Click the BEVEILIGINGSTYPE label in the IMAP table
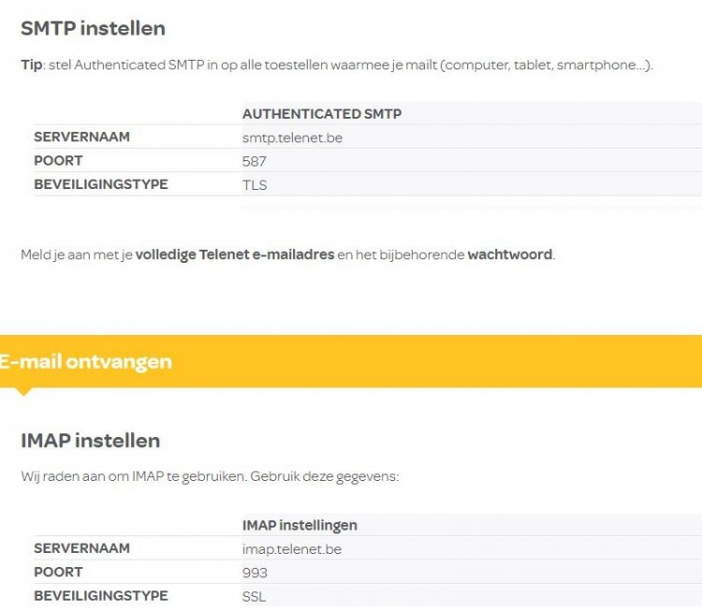702x611 pixels. click(x=101, y=595)
